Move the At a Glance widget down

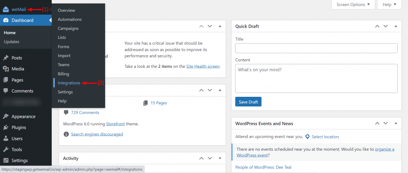tap(210, 90)
